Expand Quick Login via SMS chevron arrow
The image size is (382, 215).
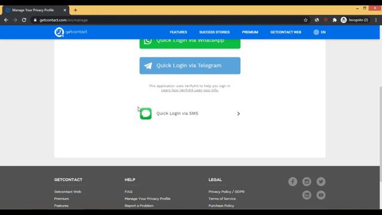pyautogui.click(x=238, y=113)
